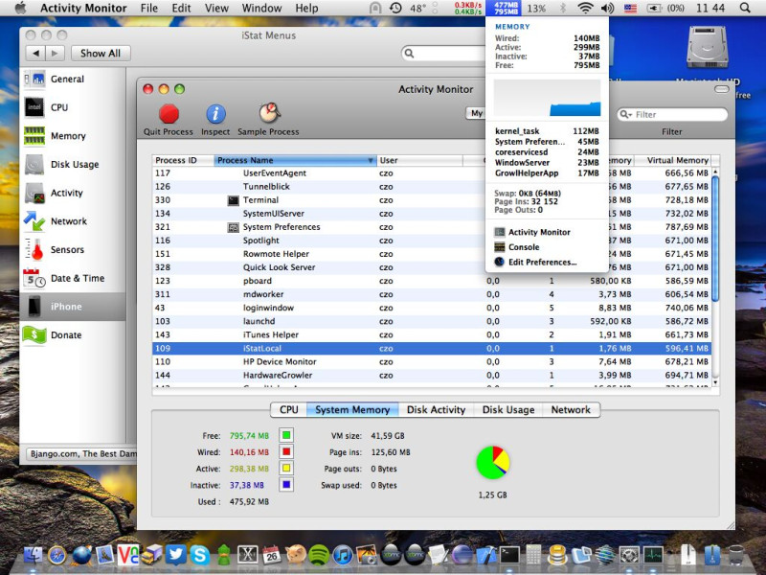Open the Time Machine menu bar icon
This screenshot has width=766, height=575.
pyautogui.click(x=395, y=8)
